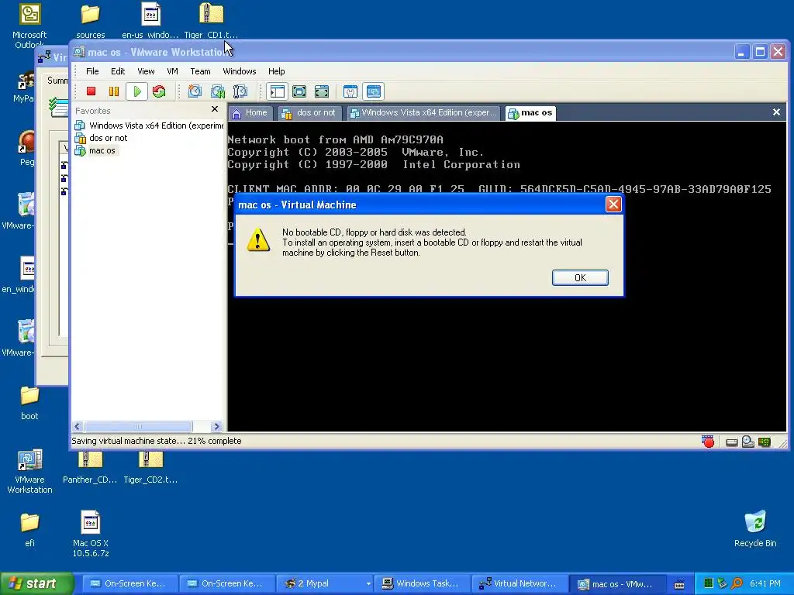Open the Windows menu
794x595 pixels.
coord(240,71)
